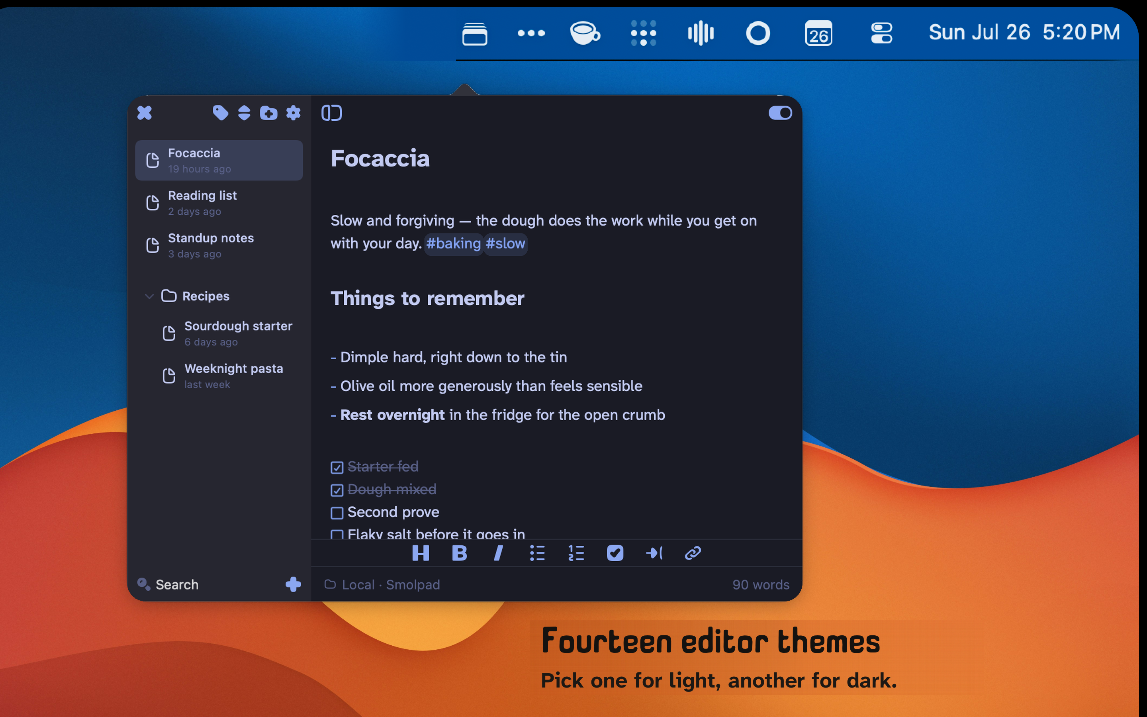The width and height of the screenshot is (1147, 717).
Task: Add a new note with plus icon
Action: click(x=294, y=584)
